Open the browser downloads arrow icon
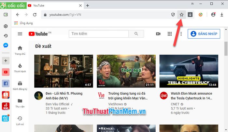 [222, 15]
